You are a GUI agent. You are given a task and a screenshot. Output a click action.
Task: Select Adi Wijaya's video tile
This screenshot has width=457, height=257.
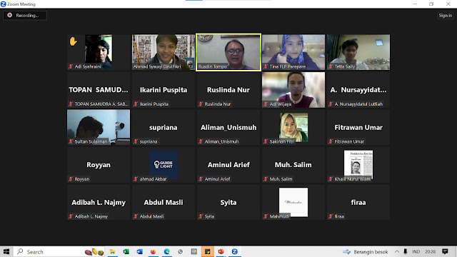[293, 90]
